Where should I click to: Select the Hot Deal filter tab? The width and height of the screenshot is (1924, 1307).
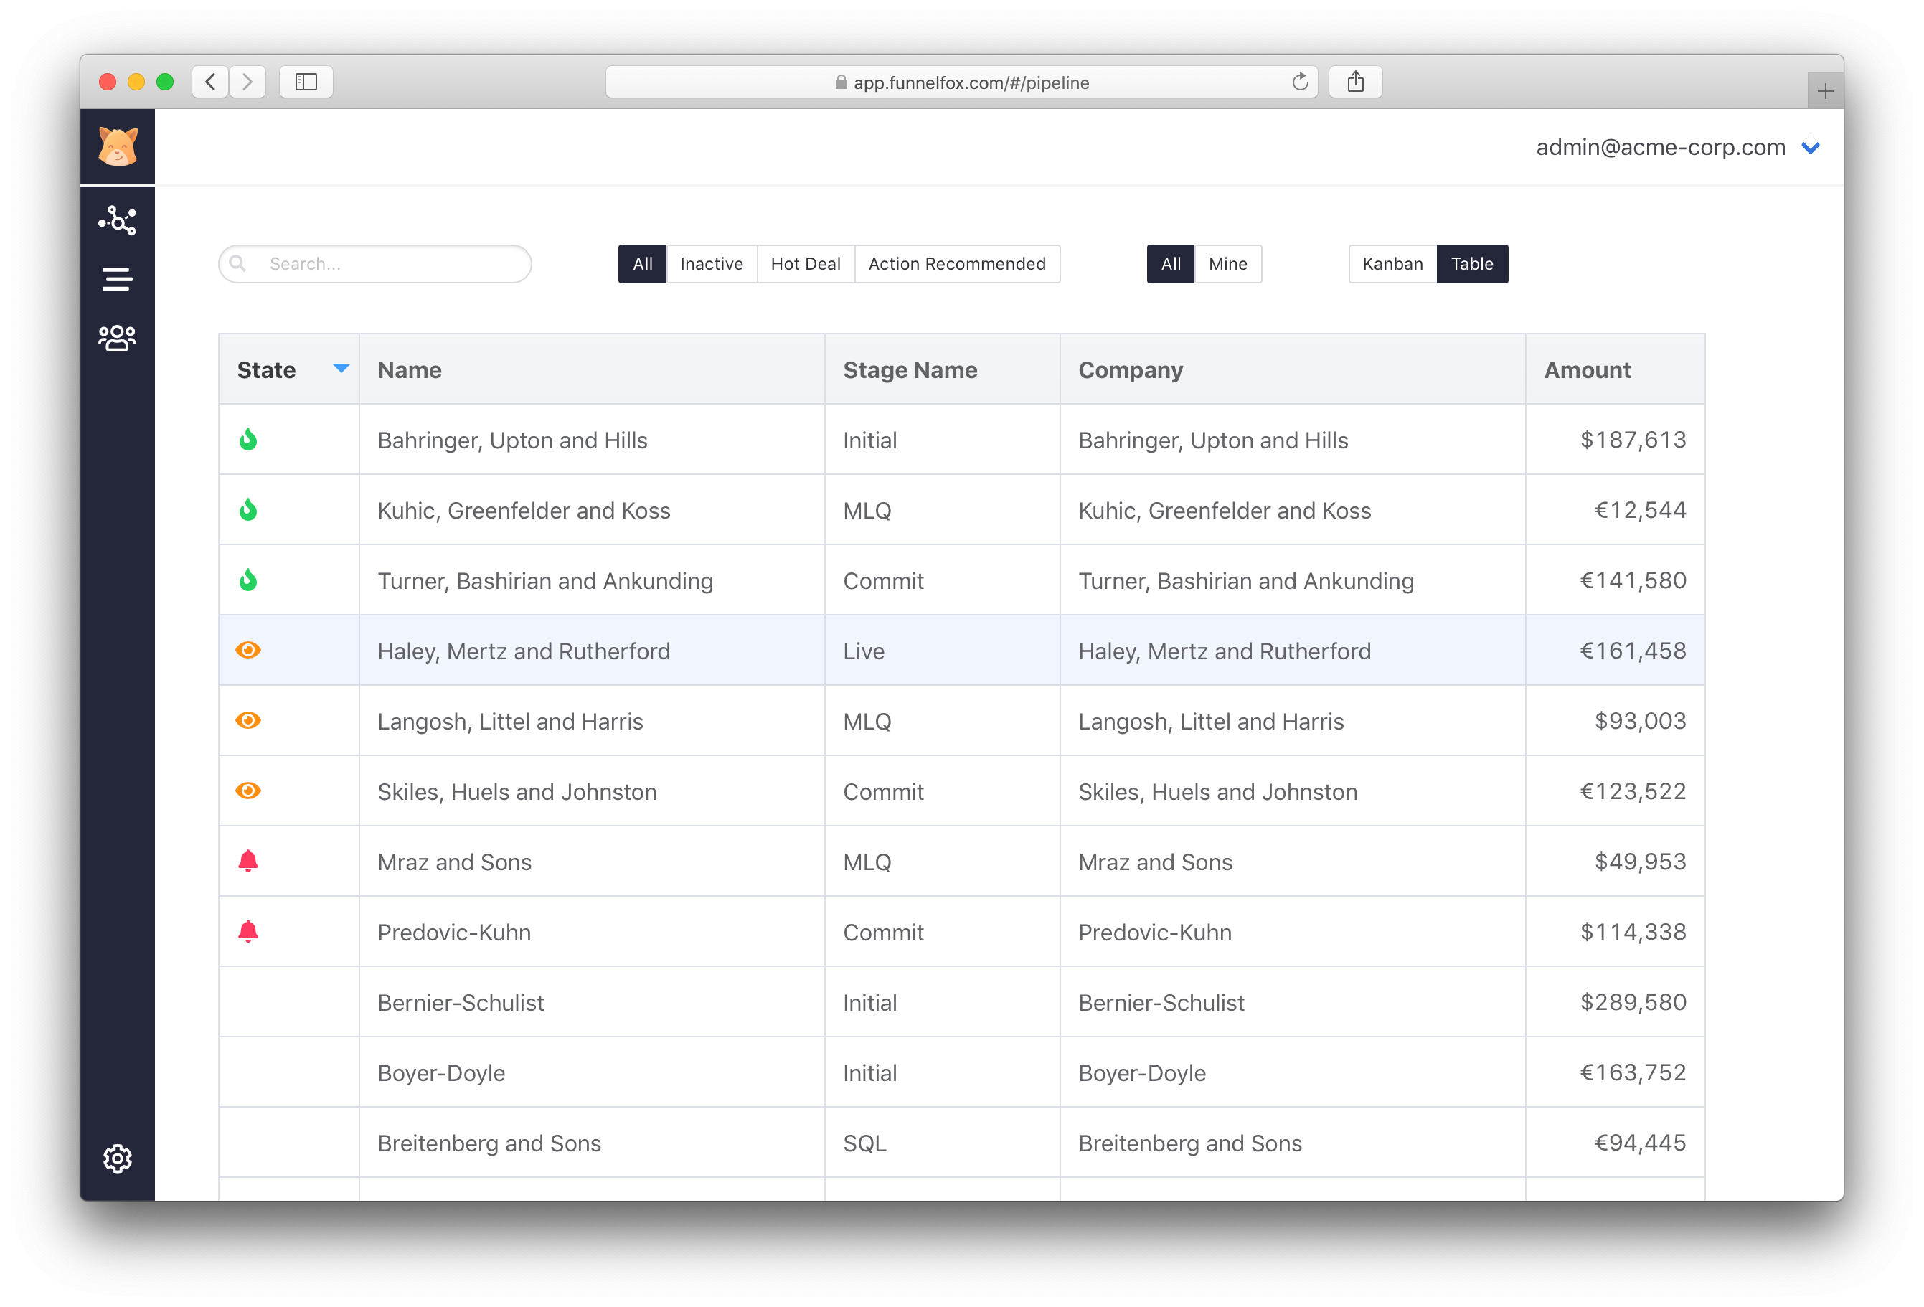click(x=805, y=263)
